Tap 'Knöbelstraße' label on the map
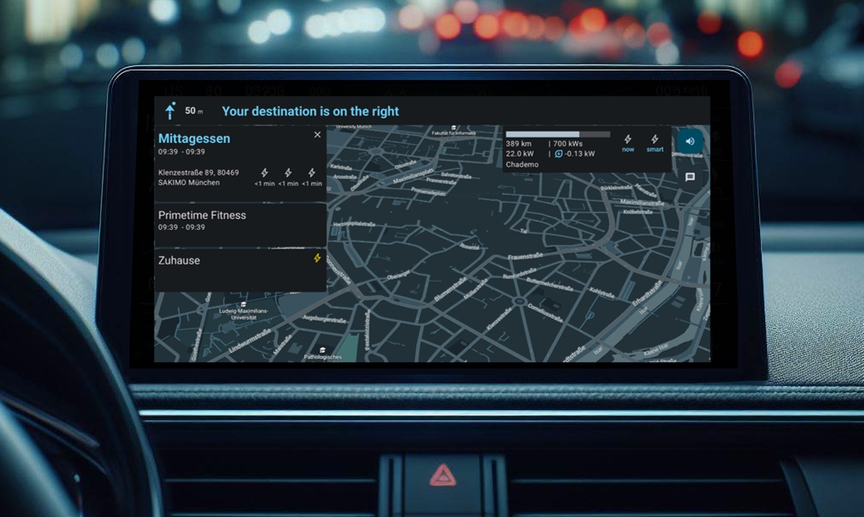 [638, 212]
